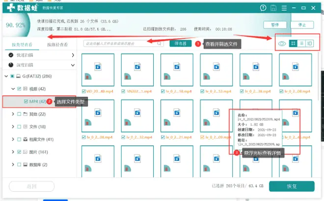Uncheck the MP4 (42) checkbox
Image resolution: width=324 pixels, height=201 pixels.
(x=26, y=101)
